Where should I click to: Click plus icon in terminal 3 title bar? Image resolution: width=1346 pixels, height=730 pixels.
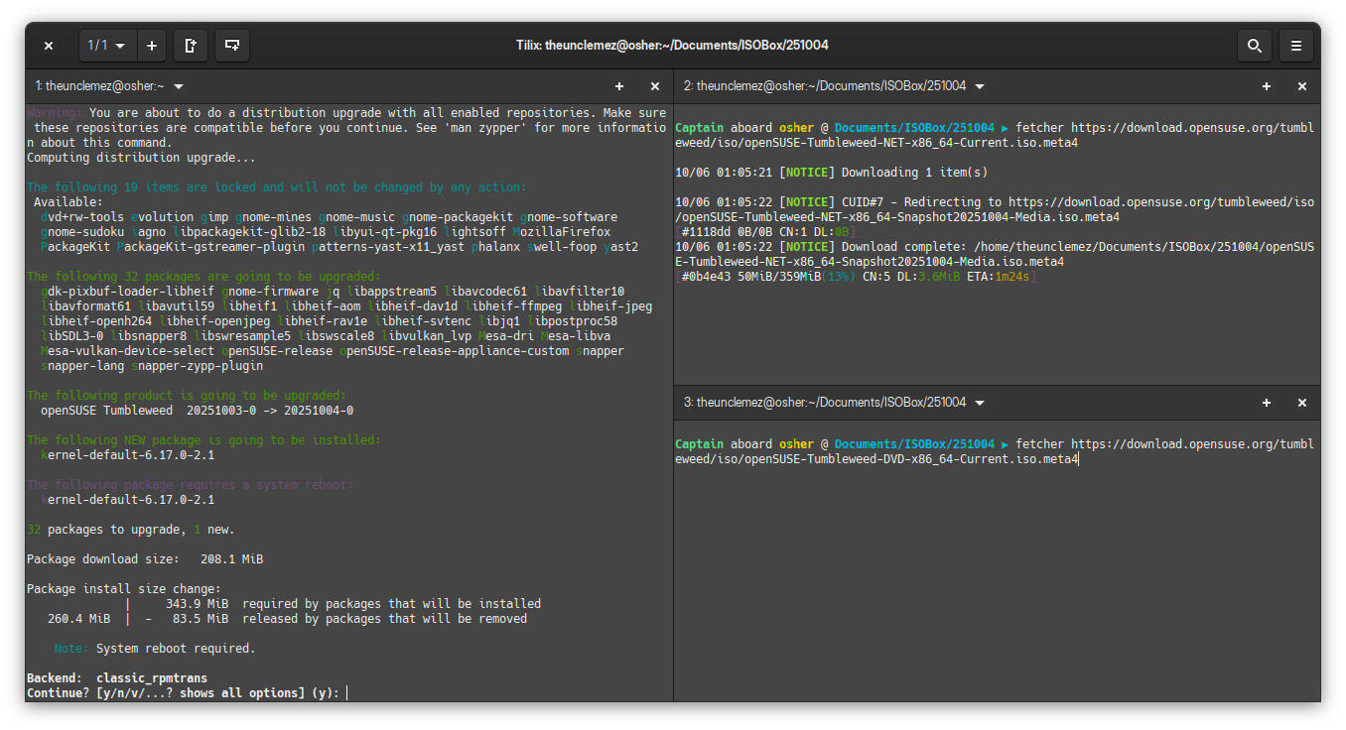point(1267,403)
